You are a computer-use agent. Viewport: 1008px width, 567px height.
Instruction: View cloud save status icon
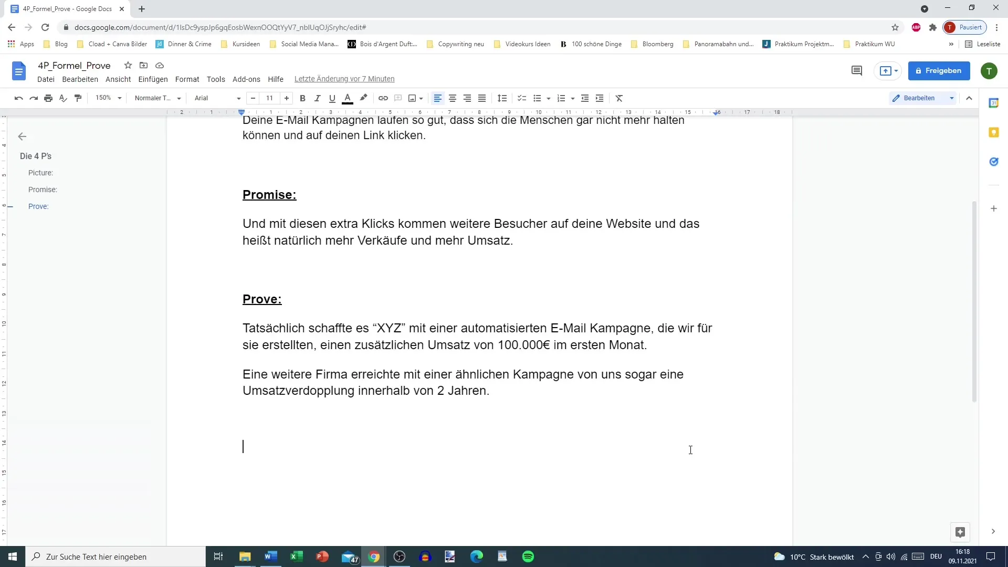pos(160,65)
